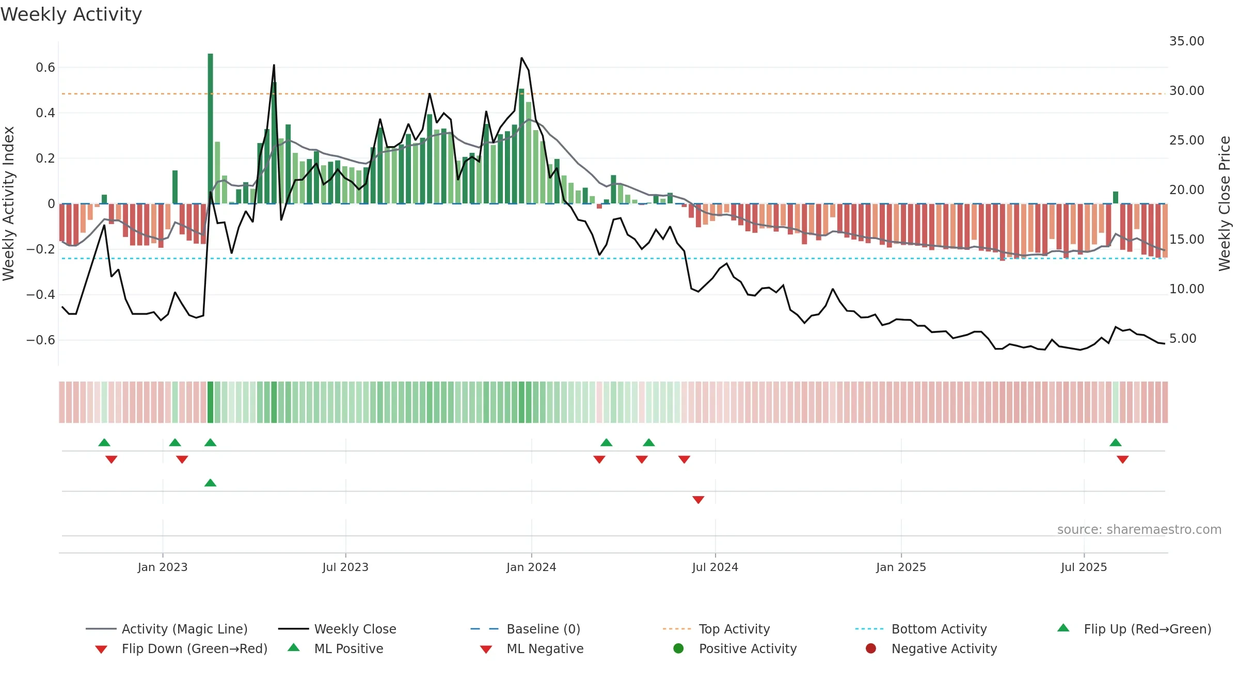Click the Positive Activity green circle legend icon
Image resolution: width=1239 pixels, height=697 pixels.
pos(679,648)
